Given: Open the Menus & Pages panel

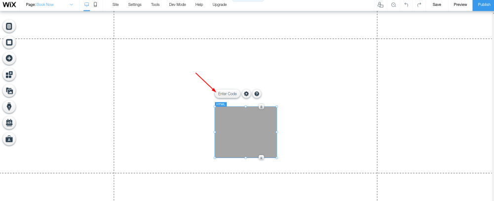Looking at the screenshot, I should tap(9, 26).
